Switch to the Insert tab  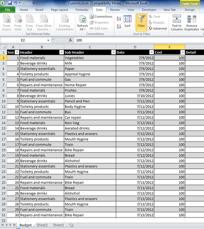tap(39, 10)
